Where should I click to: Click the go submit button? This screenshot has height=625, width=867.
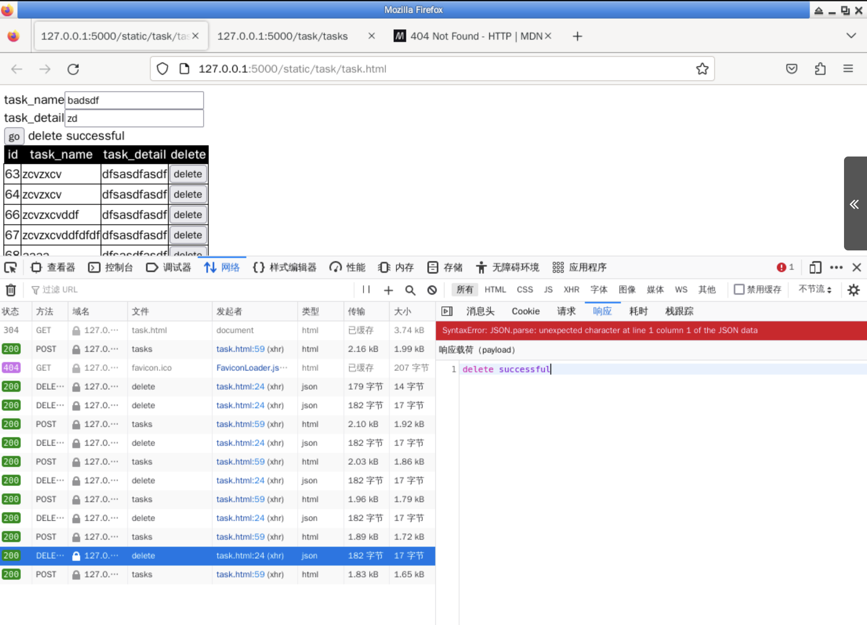(x=14, y=136)
